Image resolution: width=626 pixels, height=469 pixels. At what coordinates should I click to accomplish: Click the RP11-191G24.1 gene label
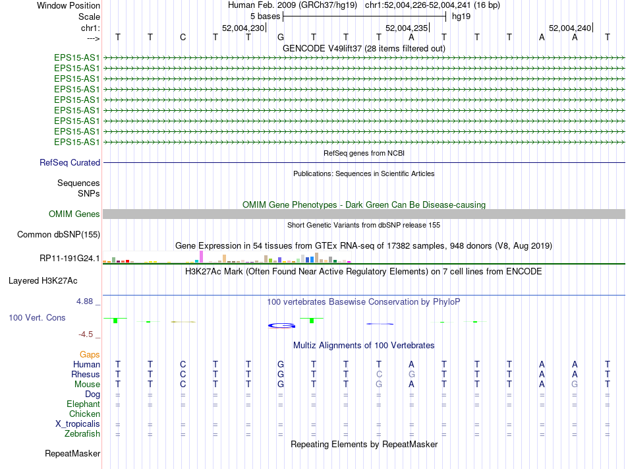tap(69, 259)
